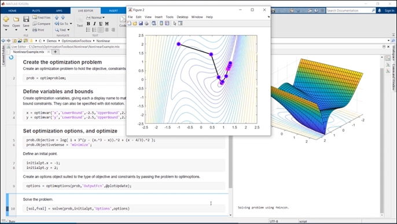This screenshot has width=397, height=224.
Task: Click the Search Documentation field
Action: tap(348, 10)
